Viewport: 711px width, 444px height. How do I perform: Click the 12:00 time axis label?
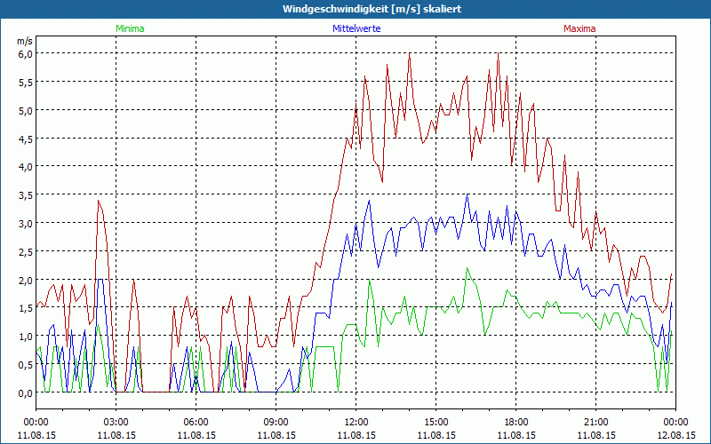356,423
